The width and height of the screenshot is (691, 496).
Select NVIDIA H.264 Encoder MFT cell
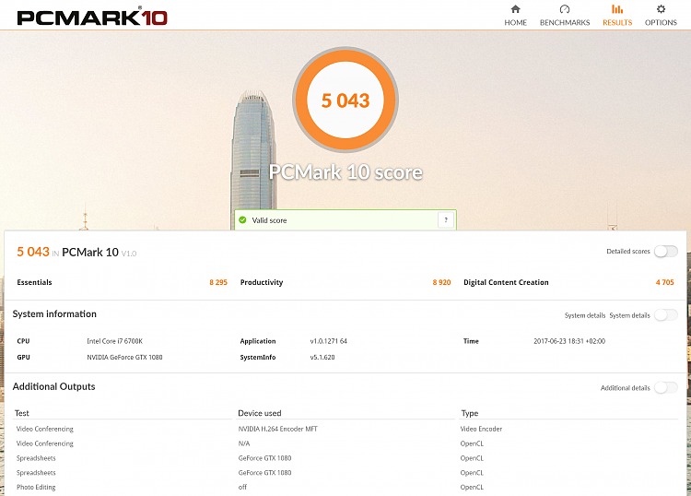(277, 429)
